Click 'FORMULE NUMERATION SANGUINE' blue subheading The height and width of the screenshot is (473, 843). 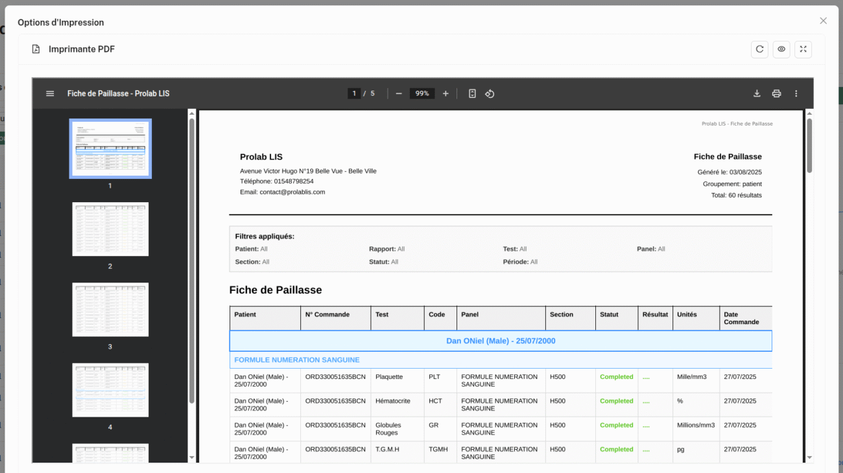tap(297, 360)
